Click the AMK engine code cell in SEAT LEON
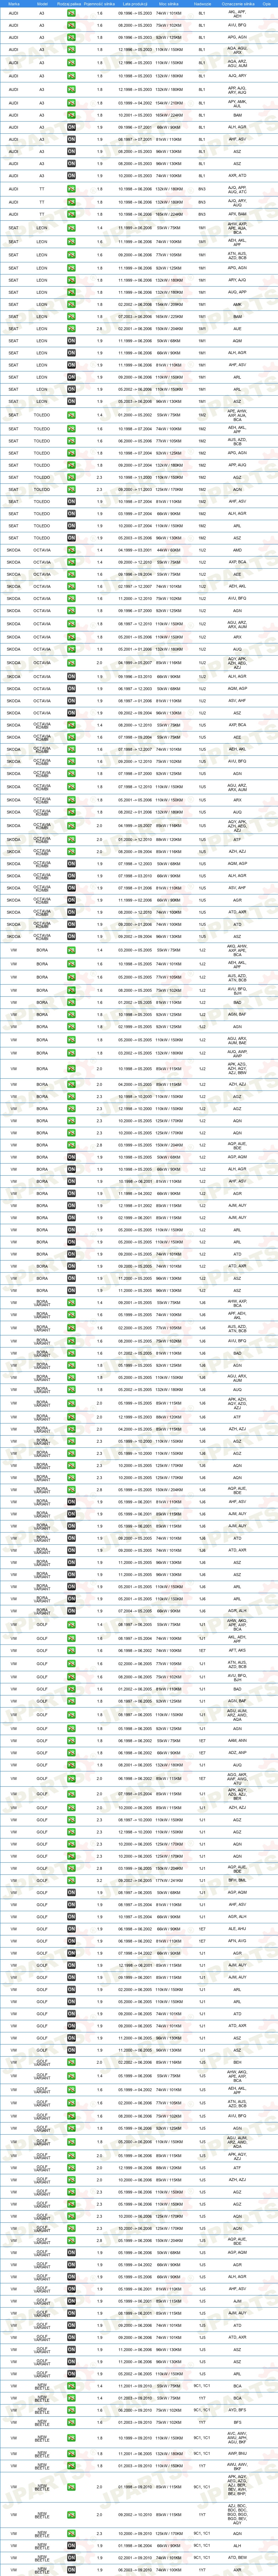Image resolution: width=278 pixels, height=2576 pixels. pyautogui.click(x=237, y=304)
